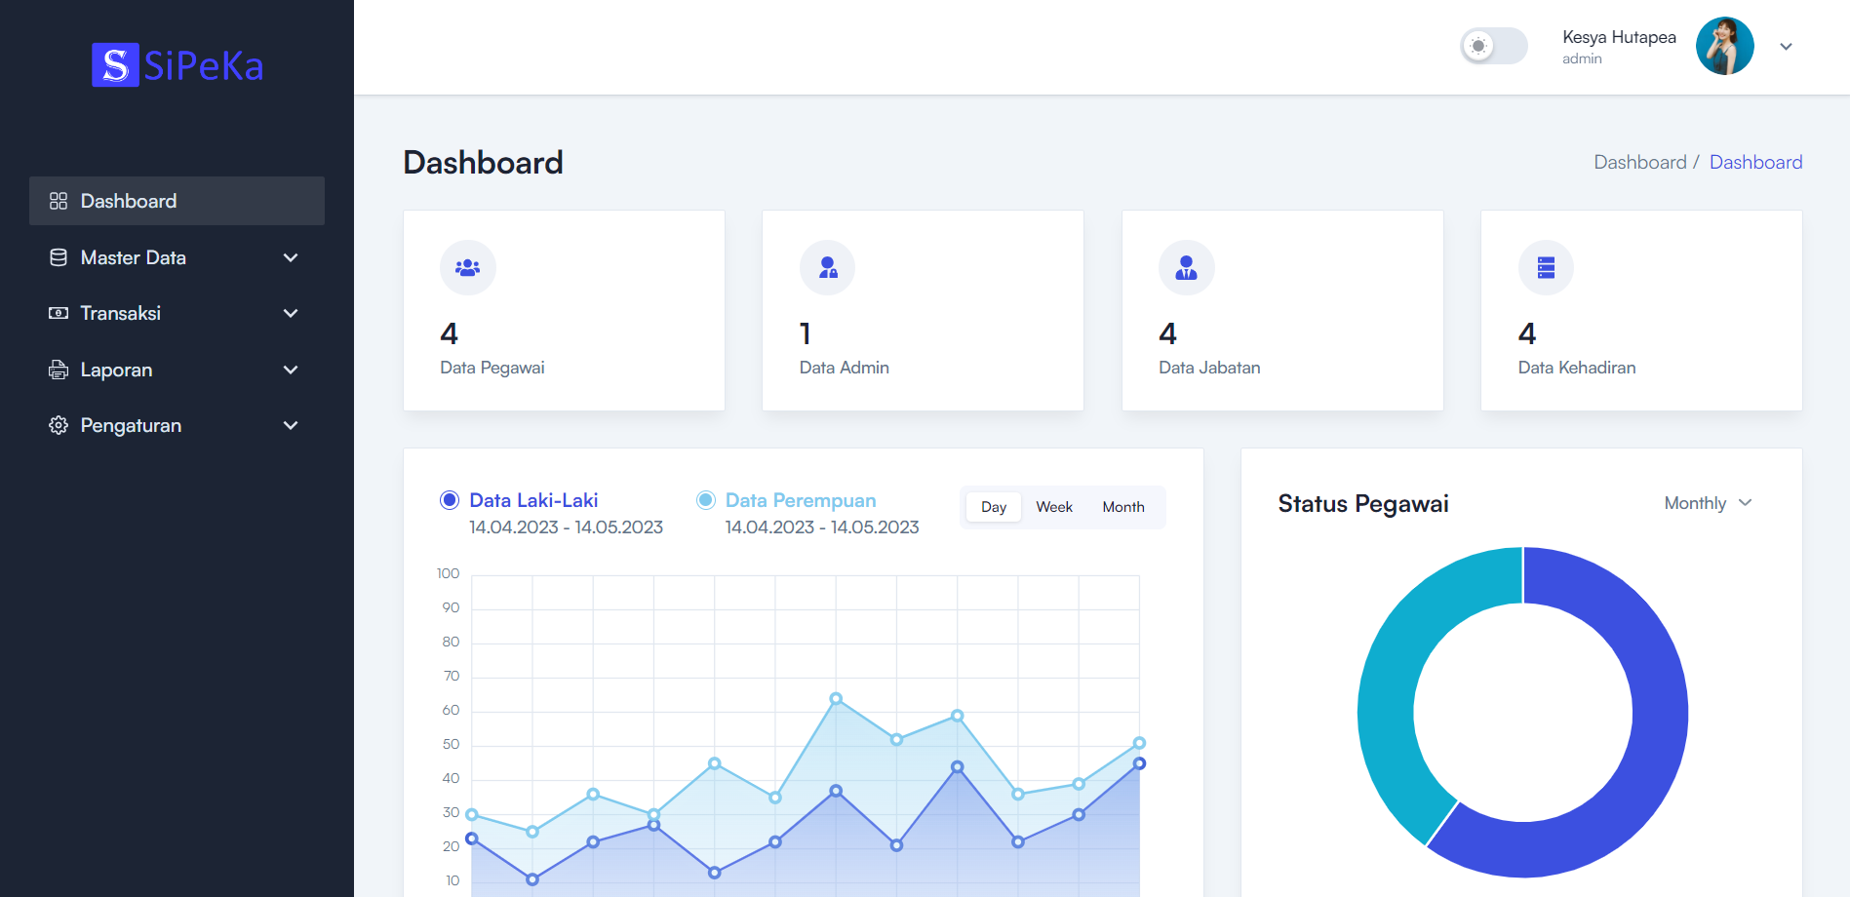The width and height of the screenshot is (1850, 897).
Task: Switch the chart to Week view
Action: tap(1053, 506)
